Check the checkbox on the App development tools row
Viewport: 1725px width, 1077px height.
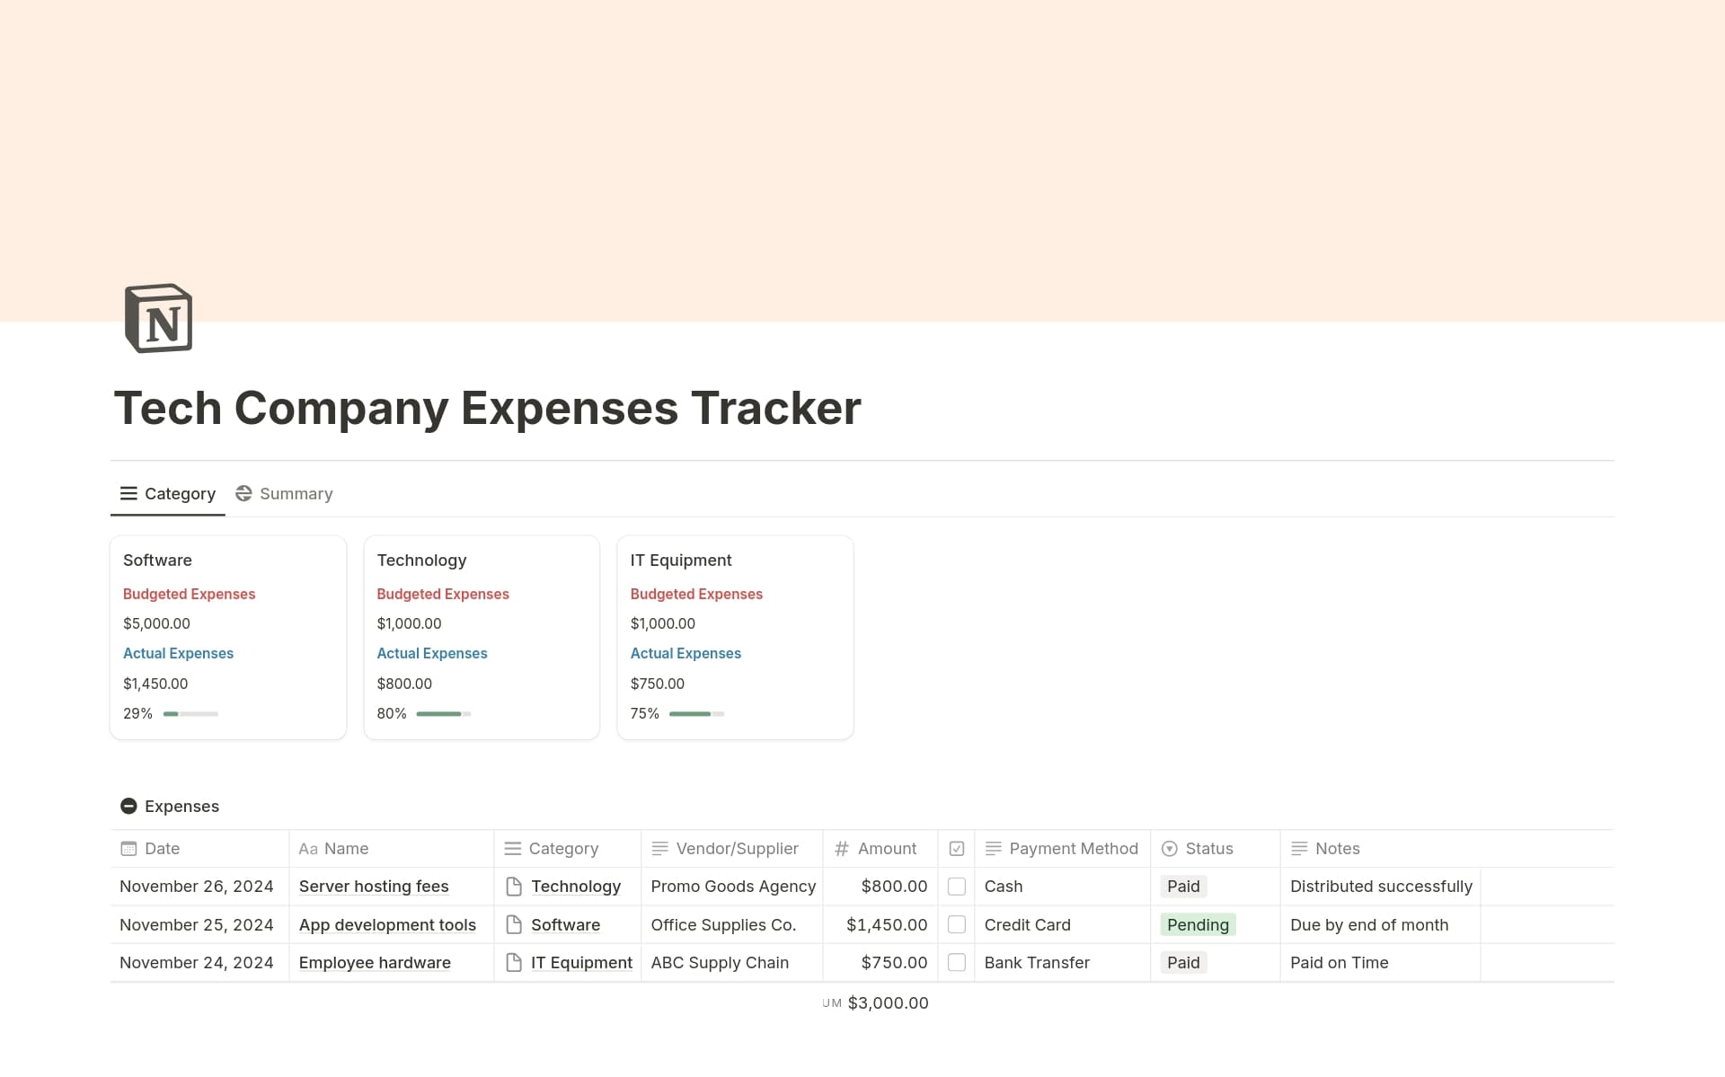[x=957, y=924]
